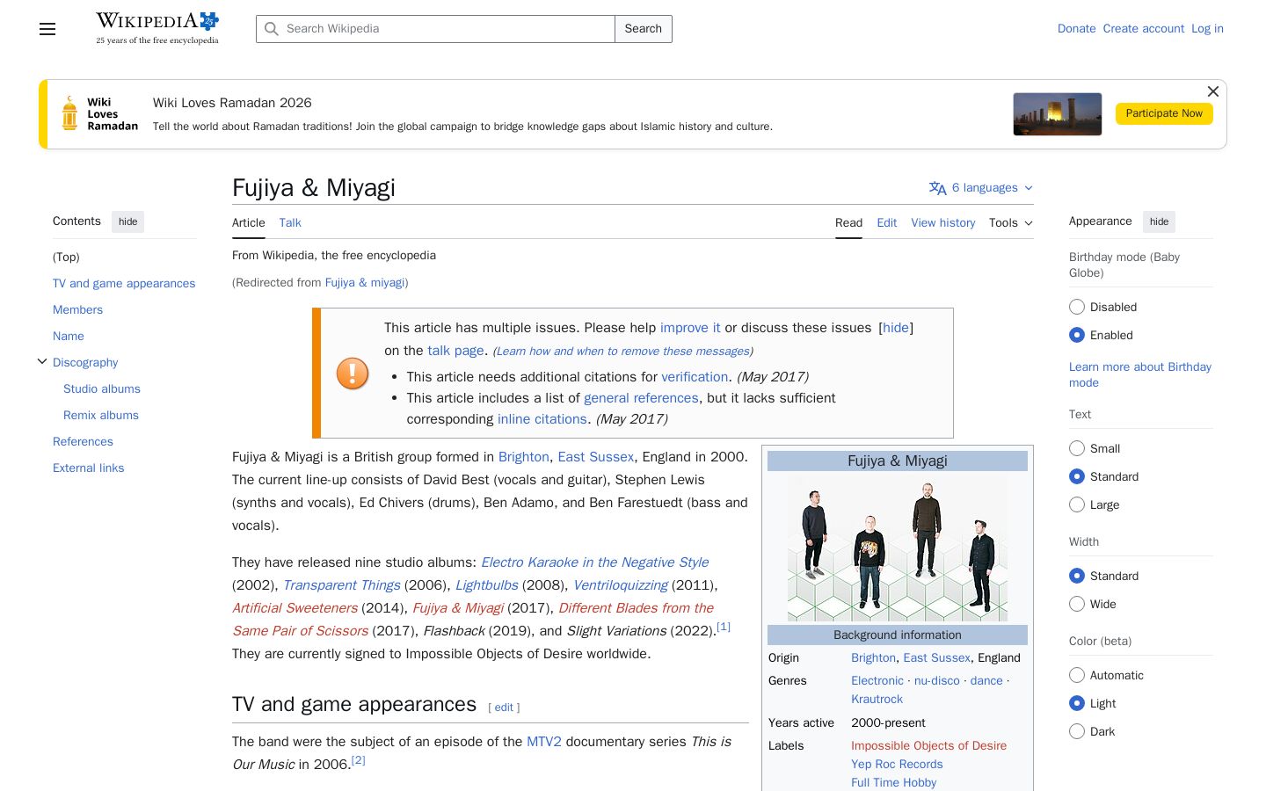Image resolution: width=1266 pixels, height=791 pixels.
Task: Hide the Appearance panel
Action: coord(1159,221)
